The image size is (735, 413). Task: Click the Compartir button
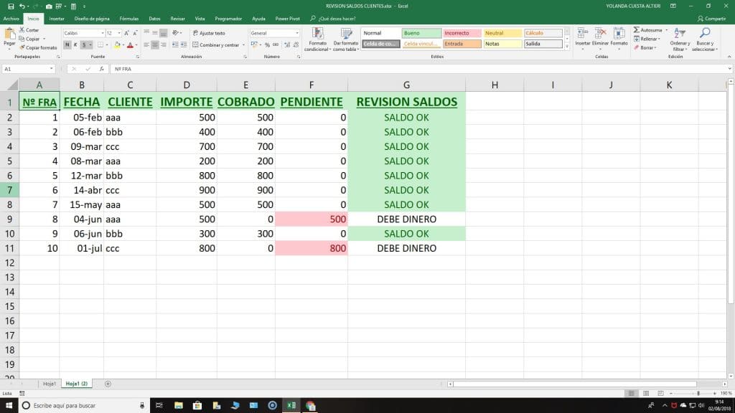pos(711,19)
